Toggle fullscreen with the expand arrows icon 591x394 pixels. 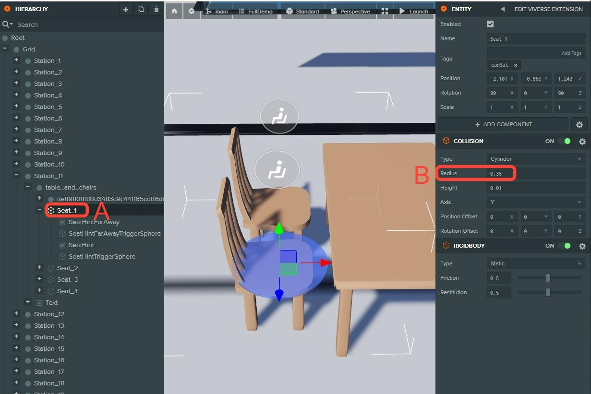pos(385,11)
